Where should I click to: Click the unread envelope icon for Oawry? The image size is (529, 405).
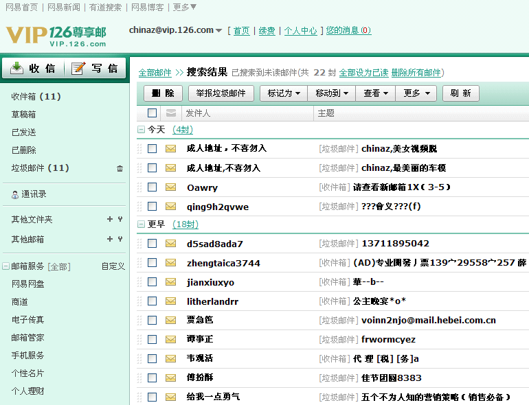tap(170, 187)
